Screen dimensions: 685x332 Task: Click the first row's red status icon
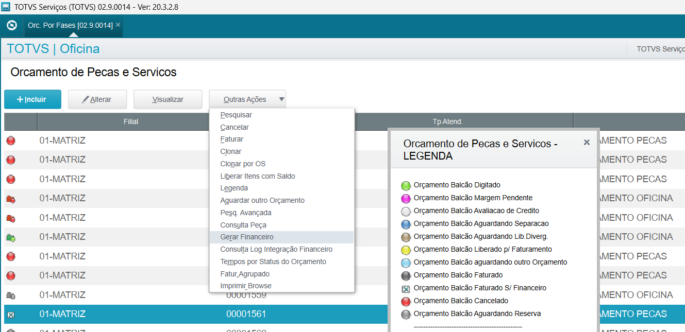pos(11,141)
